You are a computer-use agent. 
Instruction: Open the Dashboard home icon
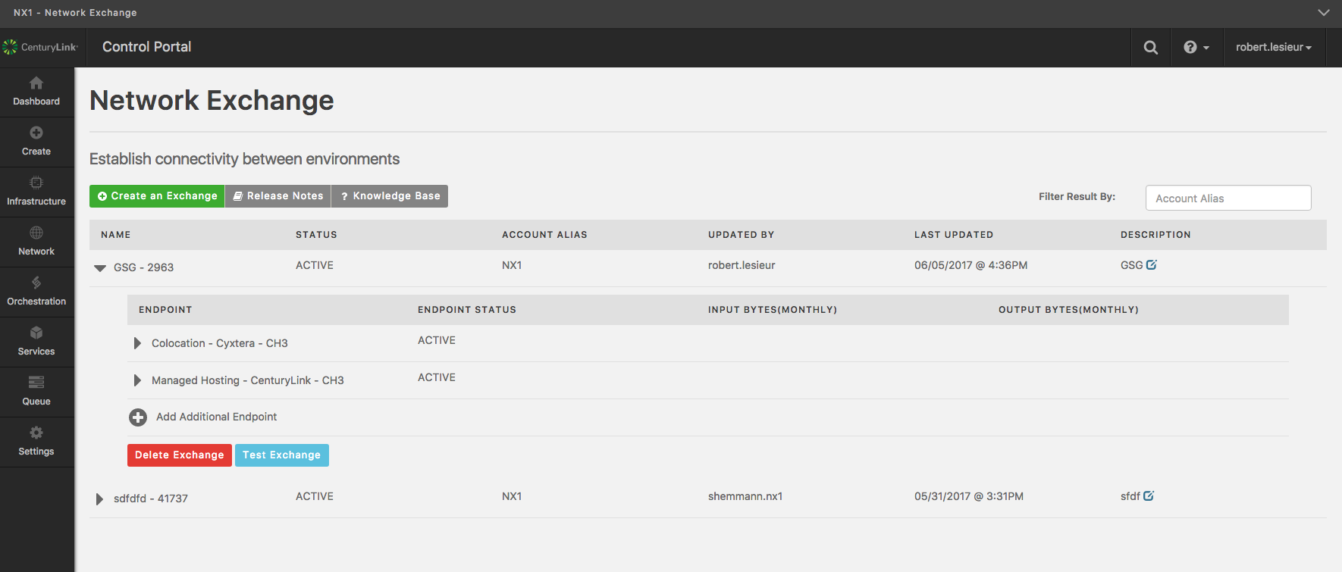[x=36, y=83]
